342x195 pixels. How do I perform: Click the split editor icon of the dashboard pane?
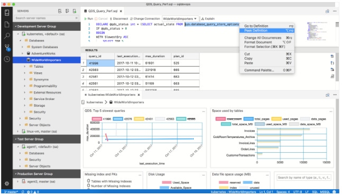tap(327, 95)
